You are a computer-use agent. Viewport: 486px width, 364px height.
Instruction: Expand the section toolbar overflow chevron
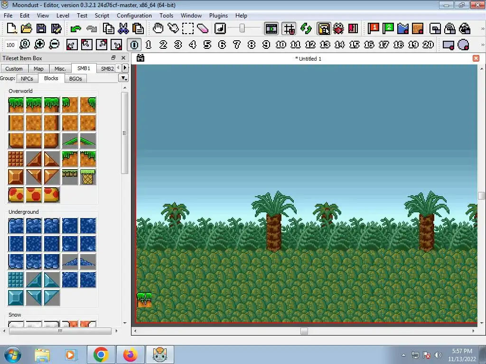point(482,45)
